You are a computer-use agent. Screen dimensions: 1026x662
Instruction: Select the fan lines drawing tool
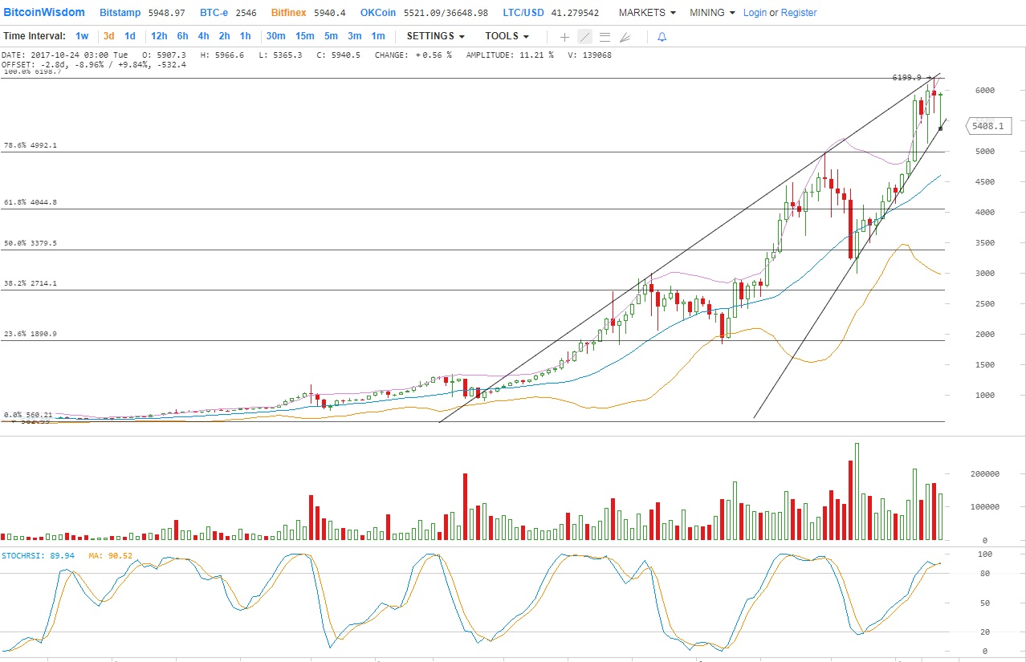(x=625, y=37)
